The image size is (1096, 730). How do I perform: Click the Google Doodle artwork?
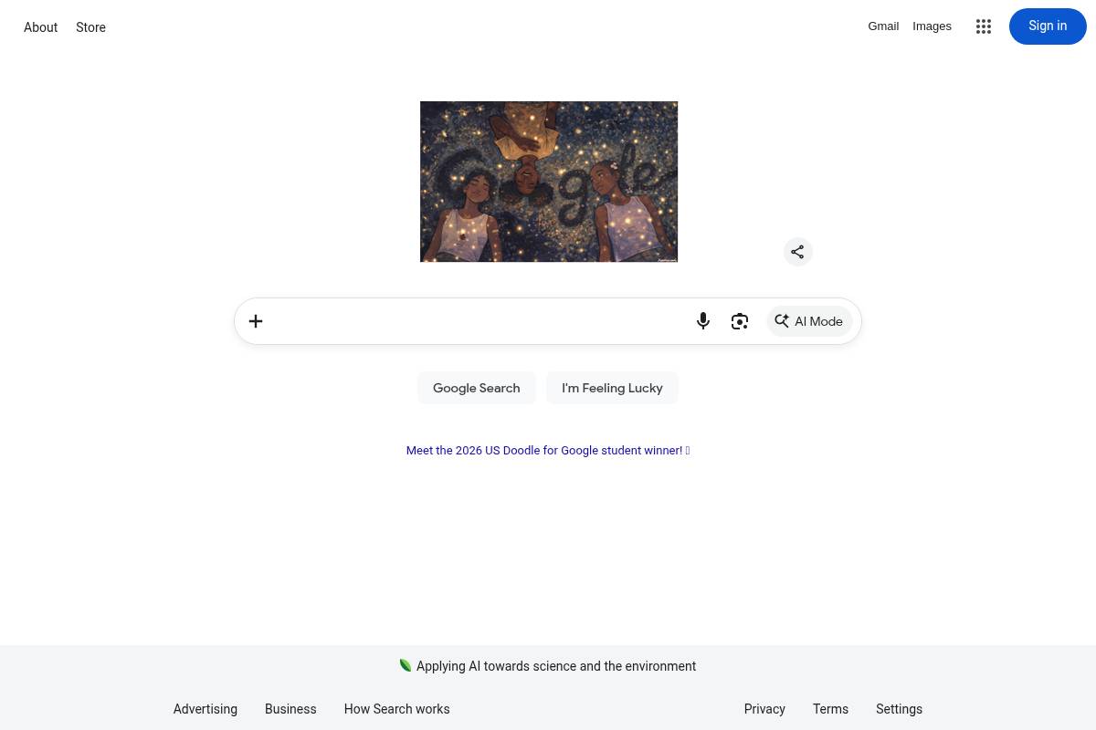[549, 182]
